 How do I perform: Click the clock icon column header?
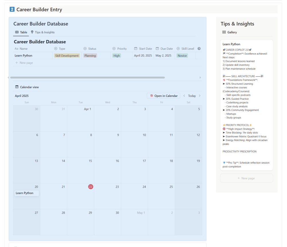(x=199, y=49)
